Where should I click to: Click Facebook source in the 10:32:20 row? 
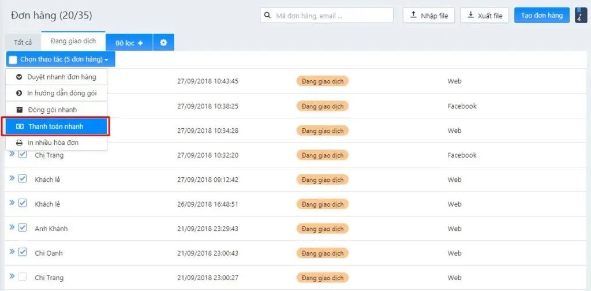pyautogui.click(x=462, y=155)
